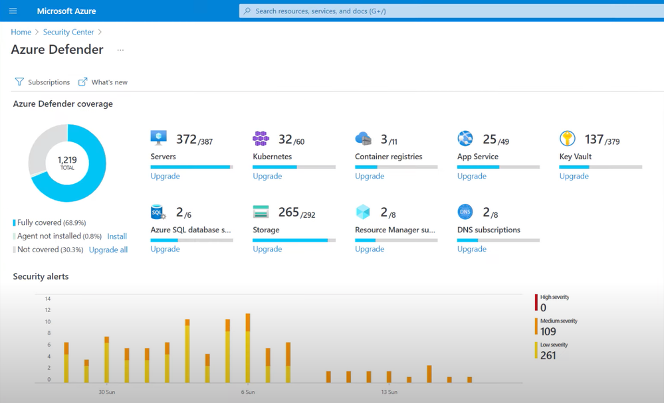Click Upgrade under Storage

[267, 249]
